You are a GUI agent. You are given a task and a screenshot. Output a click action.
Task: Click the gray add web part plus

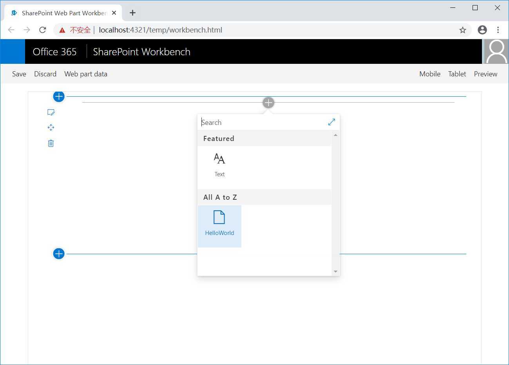268,103
